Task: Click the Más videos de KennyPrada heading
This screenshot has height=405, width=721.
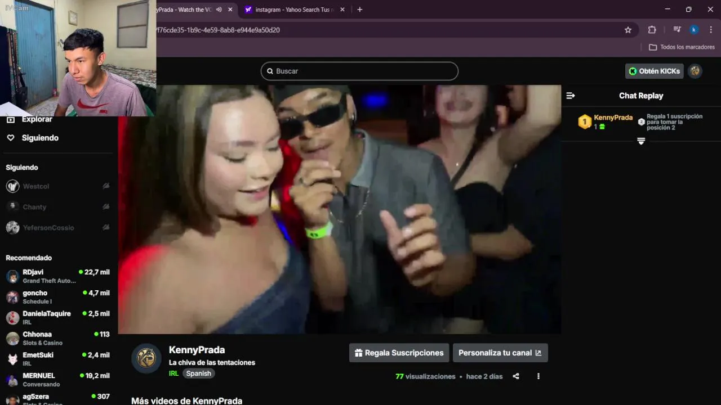Action: click(x=186, y=400)
